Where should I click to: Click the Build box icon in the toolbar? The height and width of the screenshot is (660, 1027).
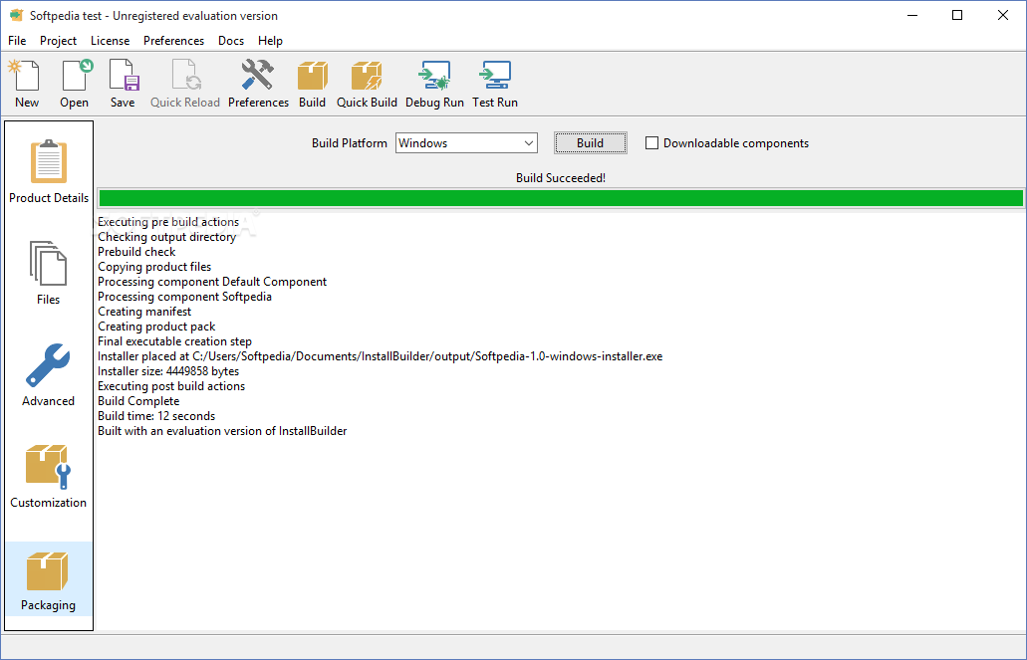312,84
